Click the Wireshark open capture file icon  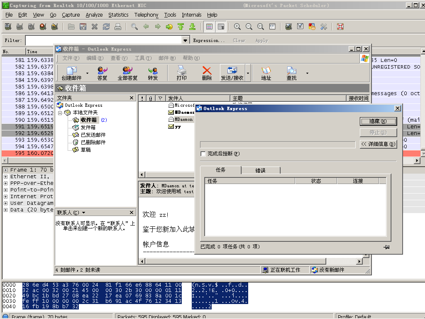(71, 27)
